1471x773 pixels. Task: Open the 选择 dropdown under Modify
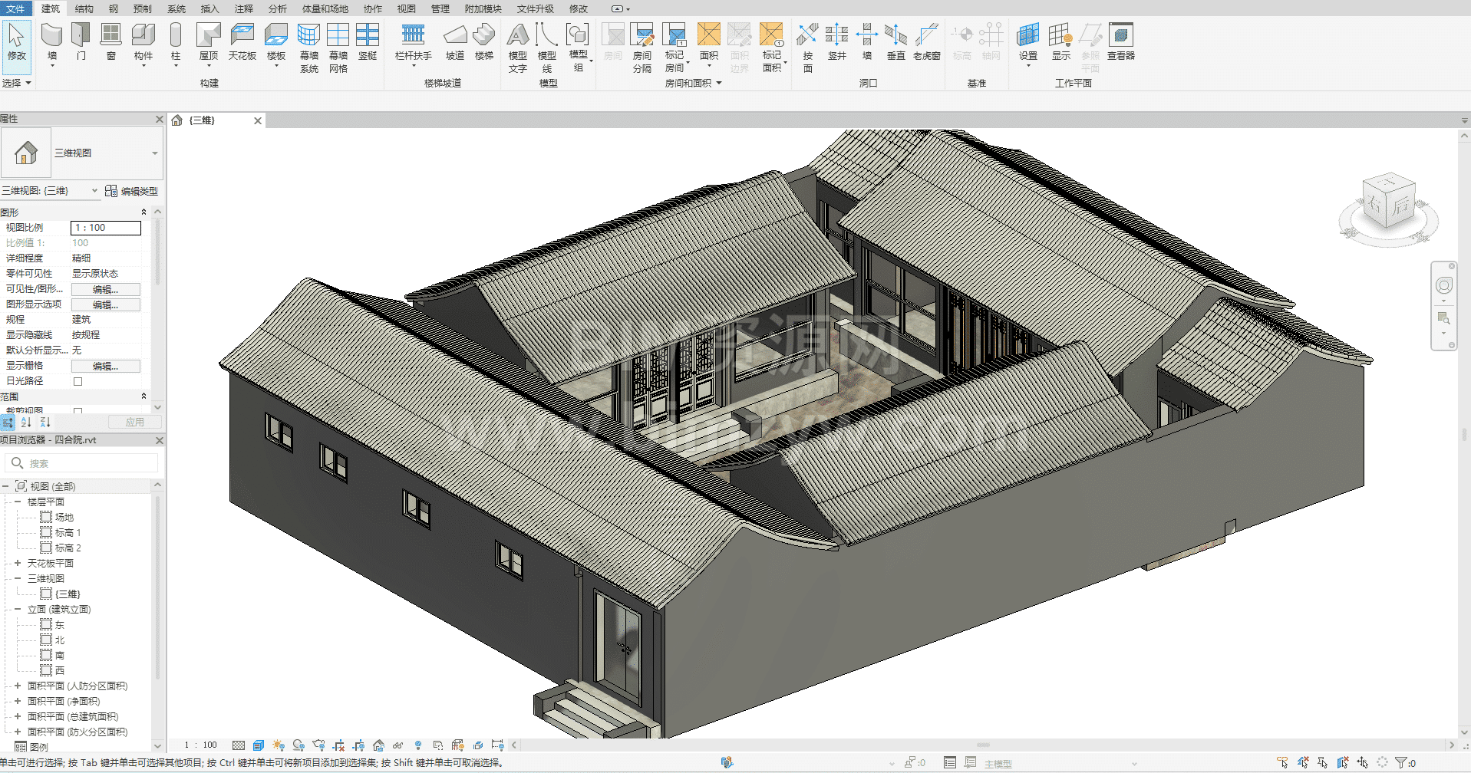pos(17,83)
